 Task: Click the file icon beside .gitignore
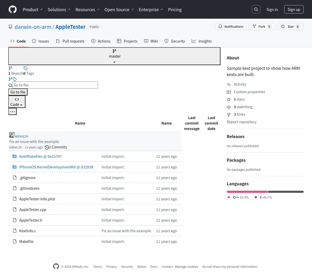pos(15,177)
